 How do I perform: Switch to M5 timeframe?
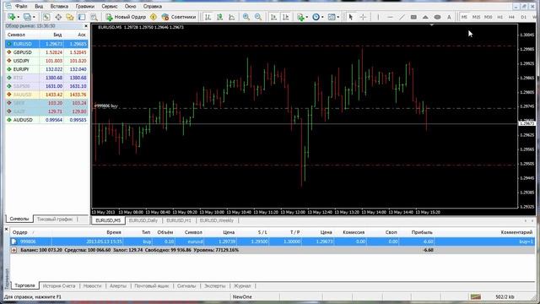[464, 17]
